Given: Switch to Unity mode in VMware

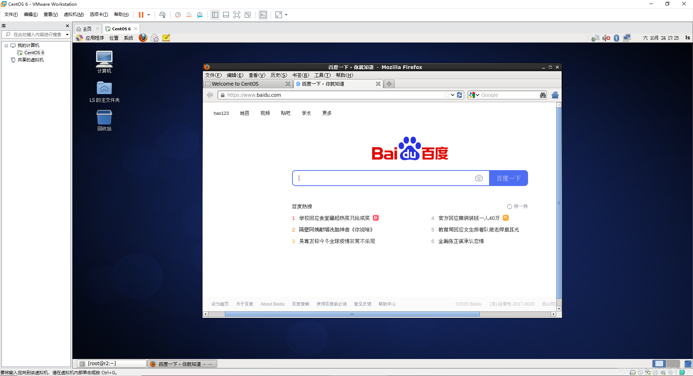Looking at the screenshot, I should tap(248, 15).
